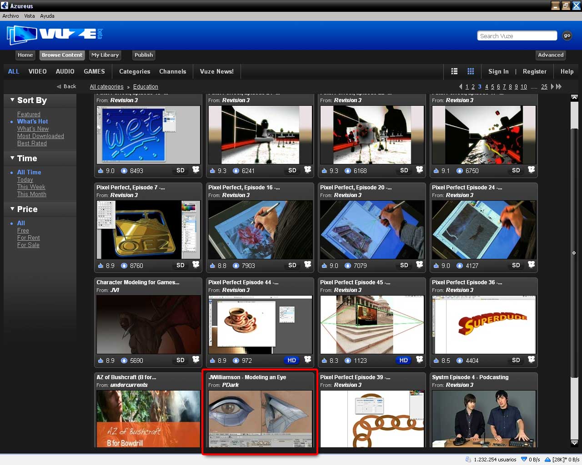Image resolution: width=582 pixels, height=465 pixels.
Task: Open the Education breadcrumb link
Action: coord(145,87)
